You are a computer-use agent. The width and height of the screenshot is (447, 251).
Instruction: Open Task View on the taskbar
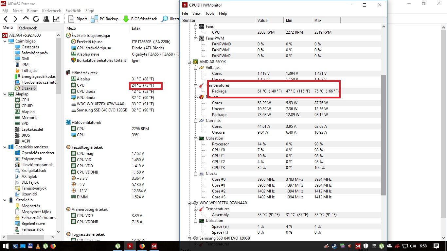point(15,246)
